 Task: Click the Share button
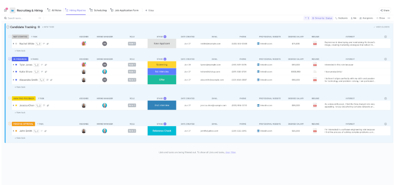tap(385, 10)
